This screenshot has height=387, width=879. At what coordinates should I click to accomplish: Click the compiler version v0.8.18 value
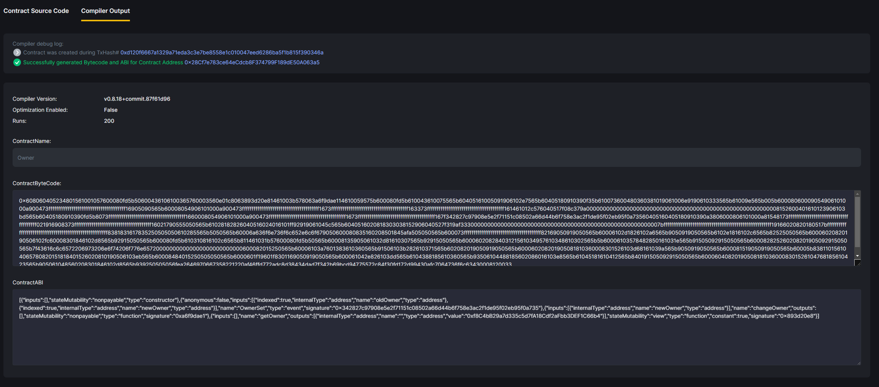coord(137,99)
